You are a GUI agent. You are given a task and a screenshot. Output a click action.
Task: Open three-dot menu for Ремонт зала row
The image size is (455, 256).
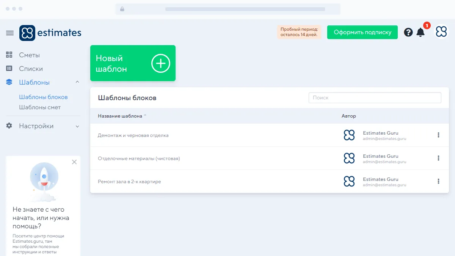438,181
